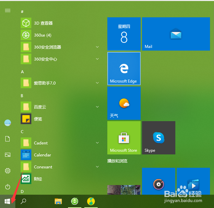This screenshot has height=208, width=214.
Task: Expand the Conexant folder chevron
Action: [x=97, y=167]
